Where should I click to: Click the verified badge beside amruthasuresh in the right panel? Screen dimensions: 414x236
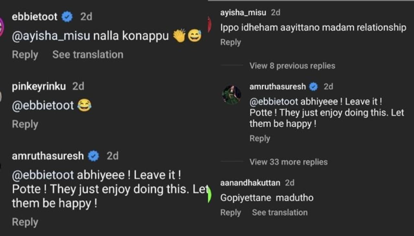pos(313,87)
